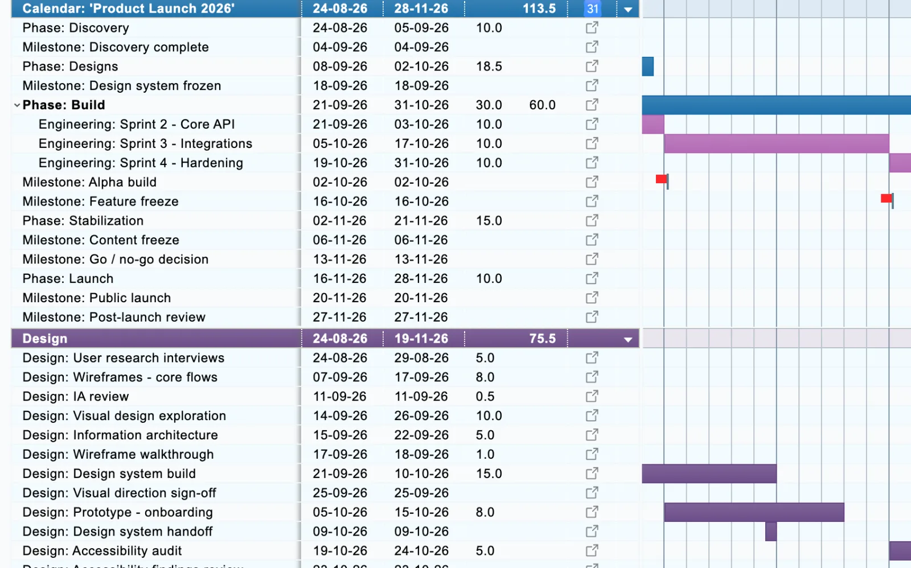Click the 60.0 value in Phase: Build row

click(x=542, y=105)
